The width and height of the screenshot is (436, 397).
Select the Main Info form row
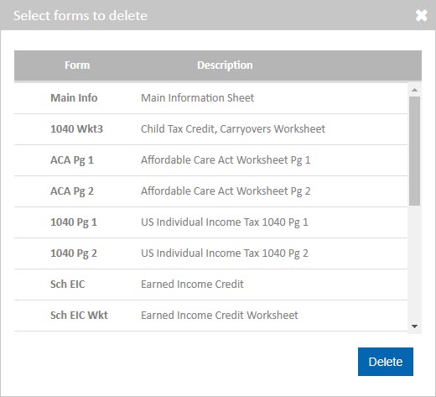click(210, 98)
